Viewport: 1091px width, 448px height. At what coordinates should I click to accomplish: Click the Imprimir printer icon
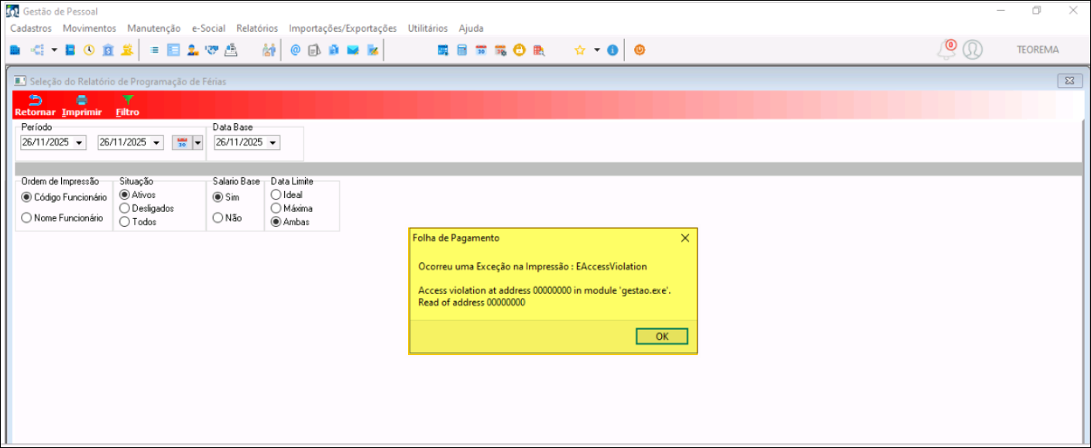81,101
